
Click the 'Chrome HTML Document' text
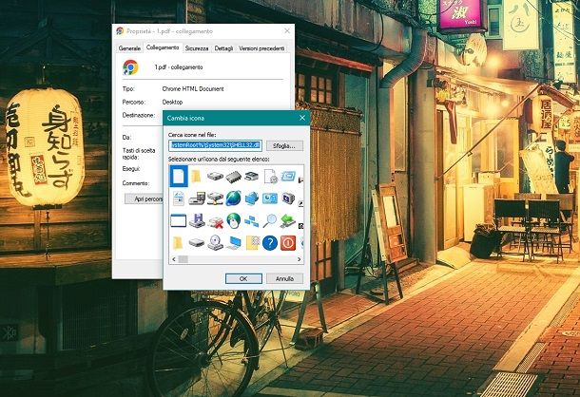tap(193, 88)
